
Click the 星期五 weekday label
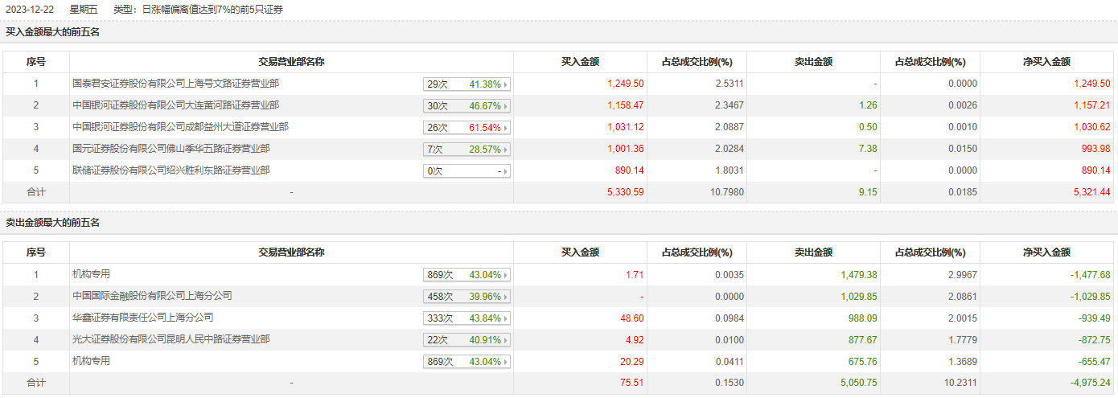[x=84, y=10]
